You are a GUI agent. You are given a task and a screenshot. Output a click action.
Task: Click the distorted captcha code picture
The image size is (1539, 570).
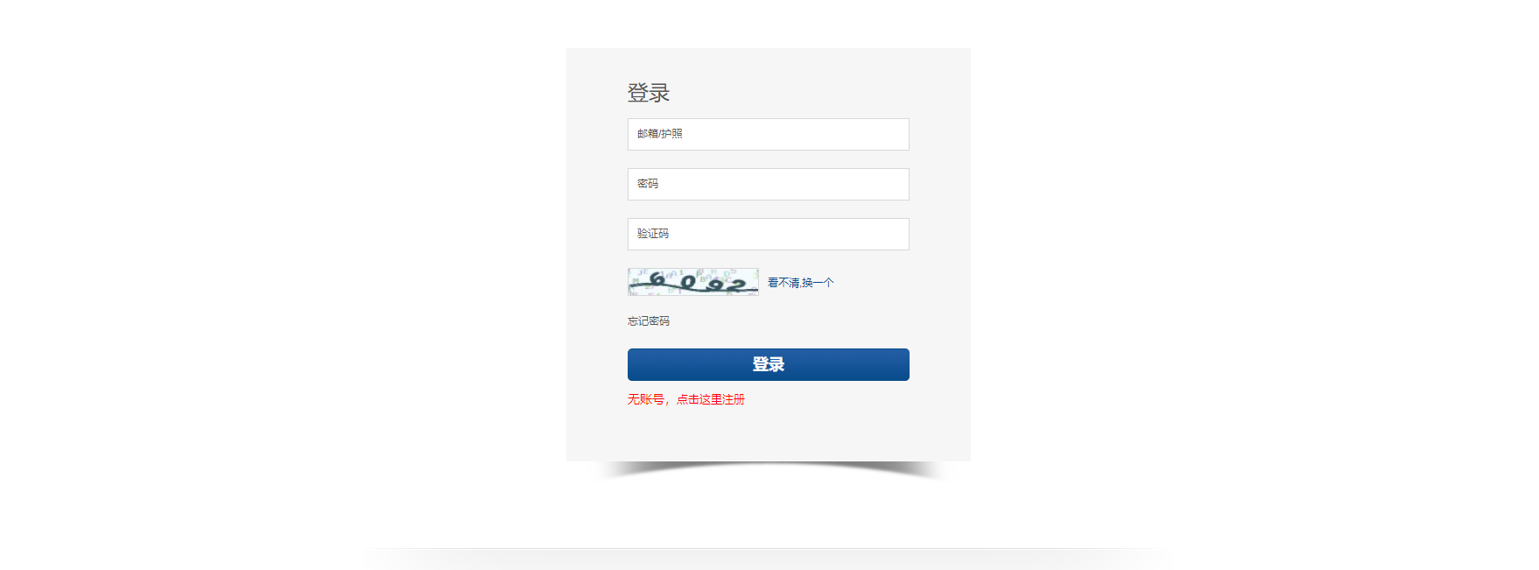(693, 282)
